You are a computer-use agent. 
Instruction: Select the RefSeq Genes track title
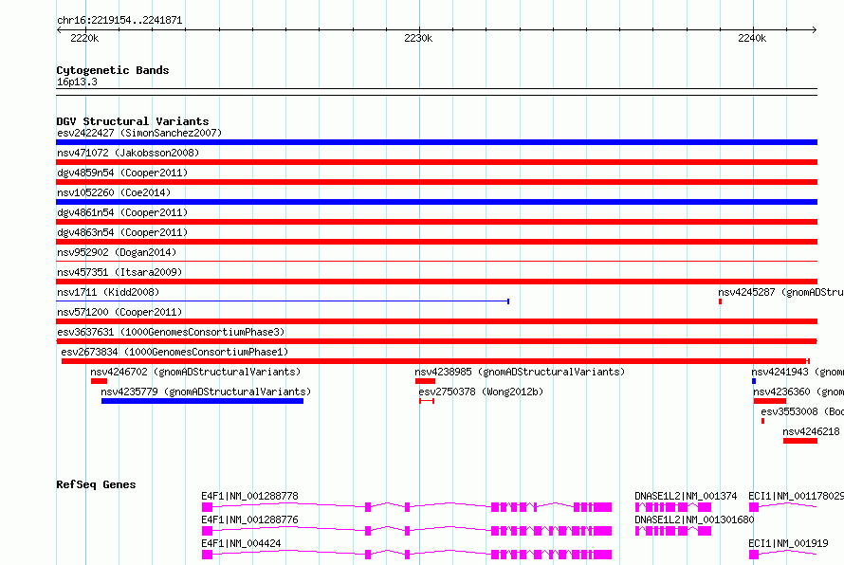96,484
